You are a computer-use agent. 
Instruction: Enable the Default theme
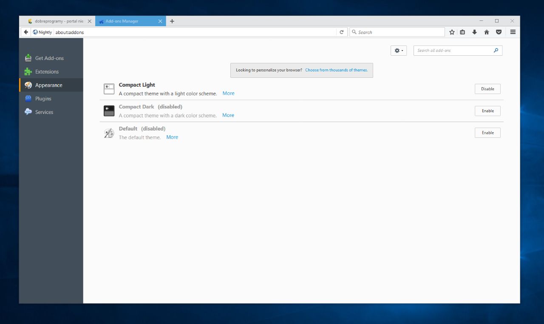coord(487,133)
